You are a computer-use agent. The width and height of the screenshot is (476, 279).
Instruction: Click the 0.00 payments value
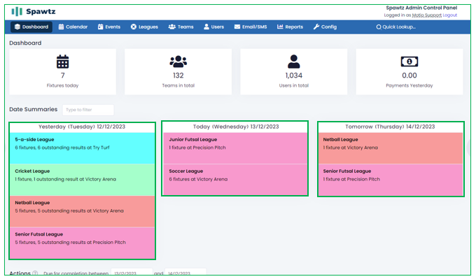coord(409,76)
